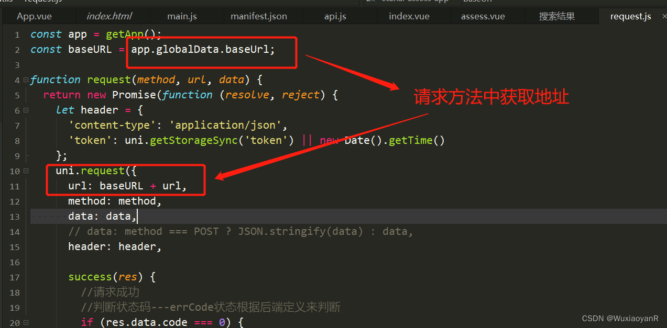Click line number 13 in the gutter

15,216
